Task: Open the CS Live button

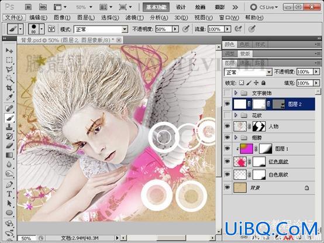Action: [264, 7]
